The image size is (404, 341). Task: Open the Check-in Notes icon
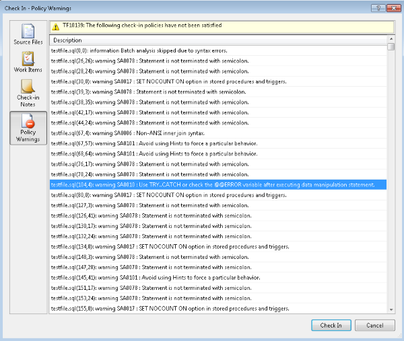[x=28, y=86]
